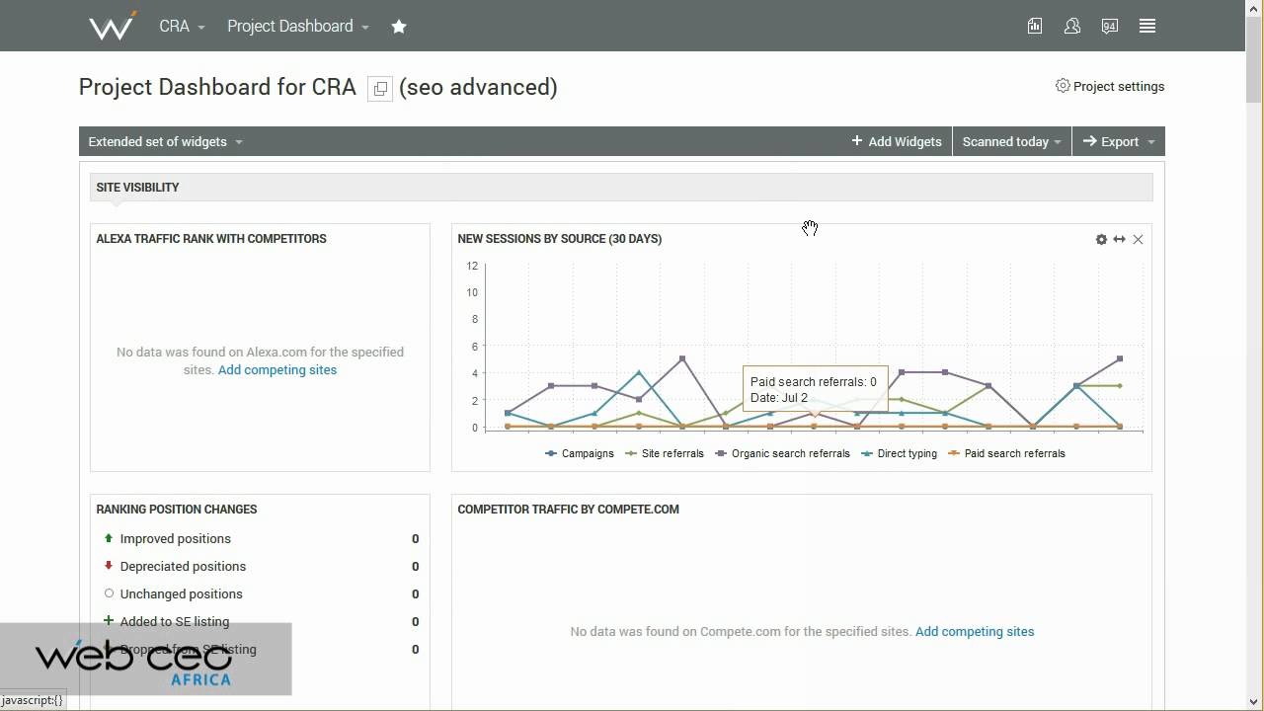
Task: Click Add competing sites in Alexa widget
Action: tap(277, 369)
